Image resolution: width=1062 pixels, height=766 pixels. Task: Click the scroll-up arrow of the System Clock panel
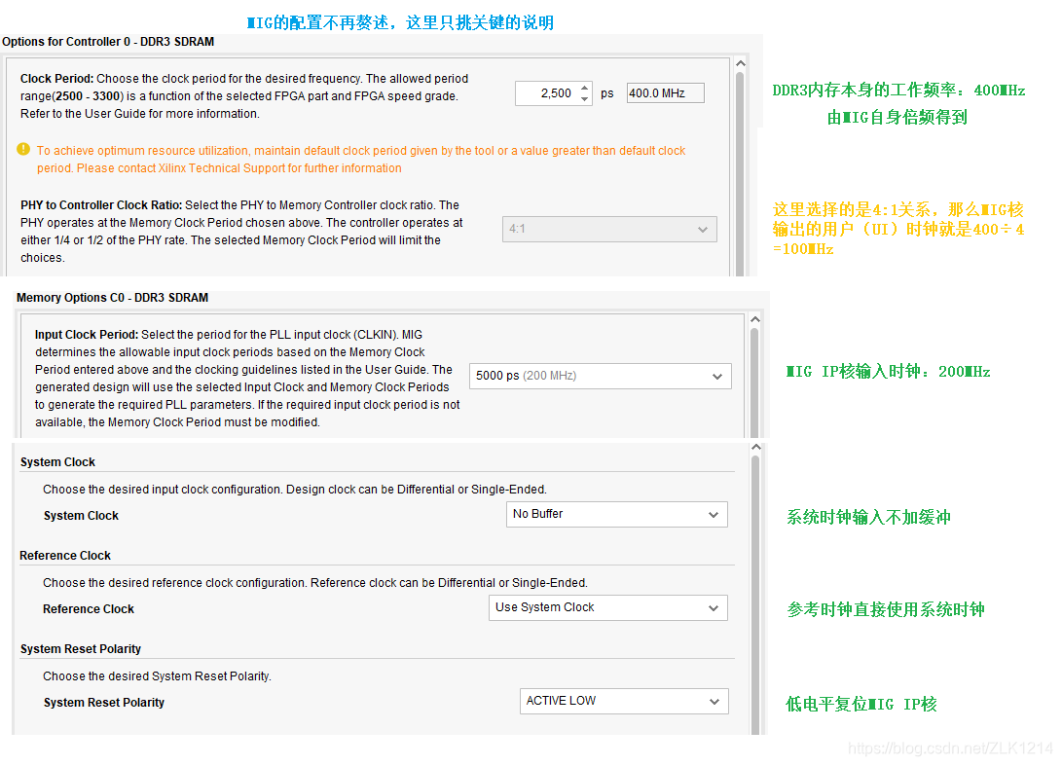coord(756,447)
